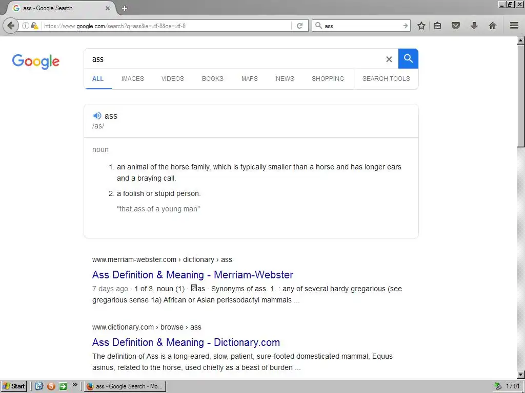The height and width of the screenshot is (393, 525).
Task: Click the page scrollbar up arrow
Action: [520, 40]
